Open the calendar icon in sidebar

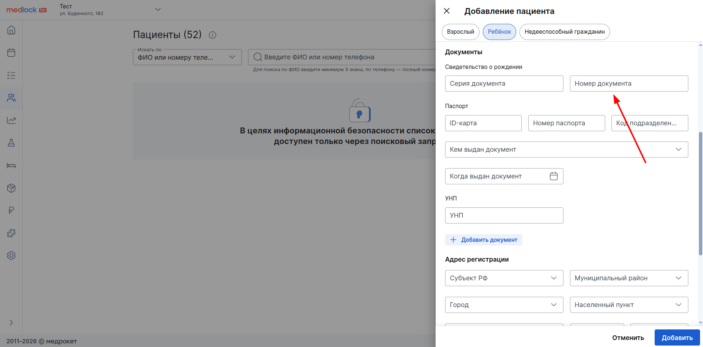(x=11, y=53)
